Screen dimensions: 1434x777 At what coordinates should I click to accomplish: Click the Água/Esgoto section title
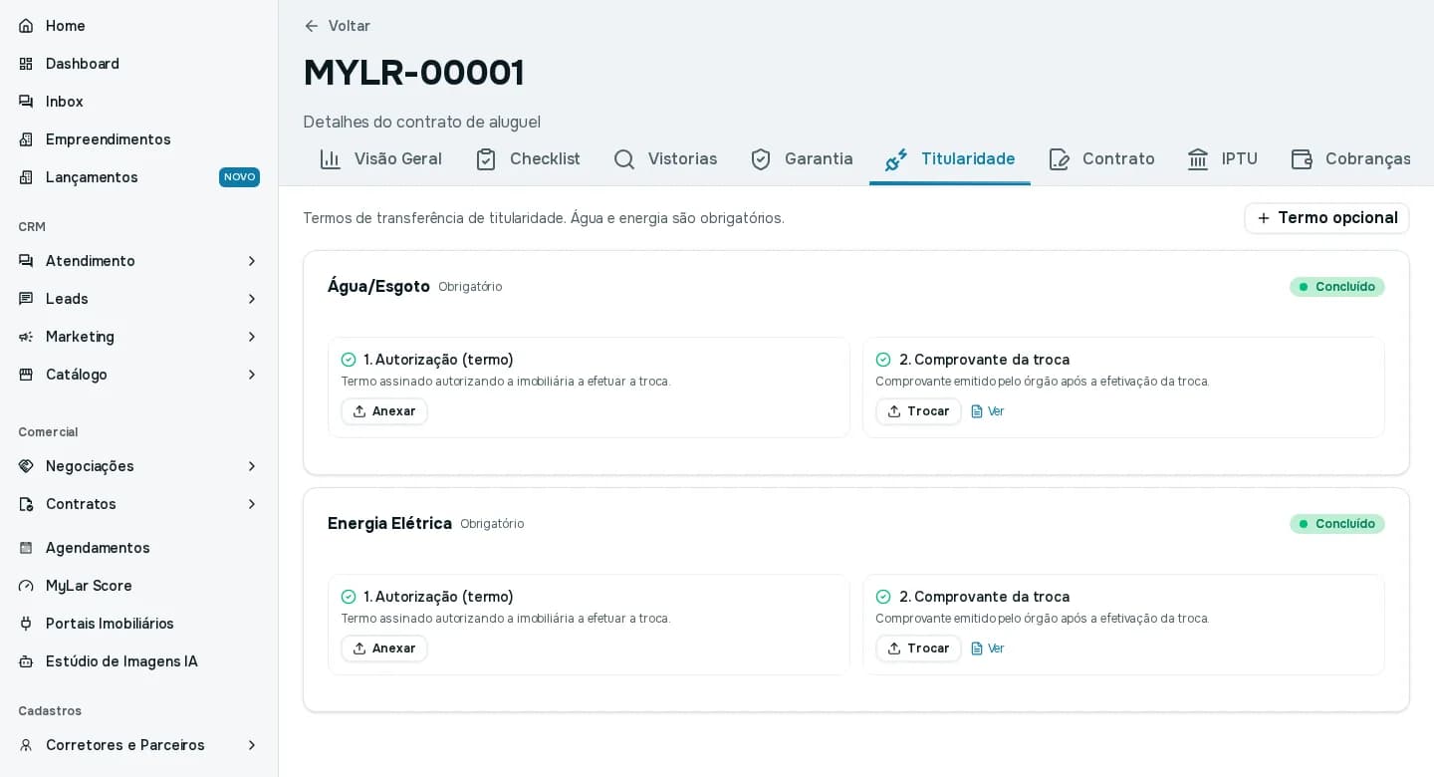pos(378,287)
